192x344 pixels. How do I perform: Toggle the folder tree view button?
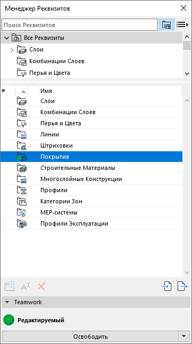tap(167, 24)
